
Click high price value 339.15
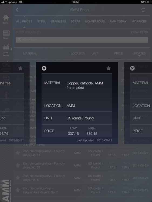[x=92, y=134]
